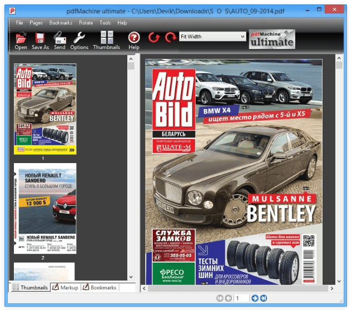
Task: Go to the next page
Action: pos(255,298)
